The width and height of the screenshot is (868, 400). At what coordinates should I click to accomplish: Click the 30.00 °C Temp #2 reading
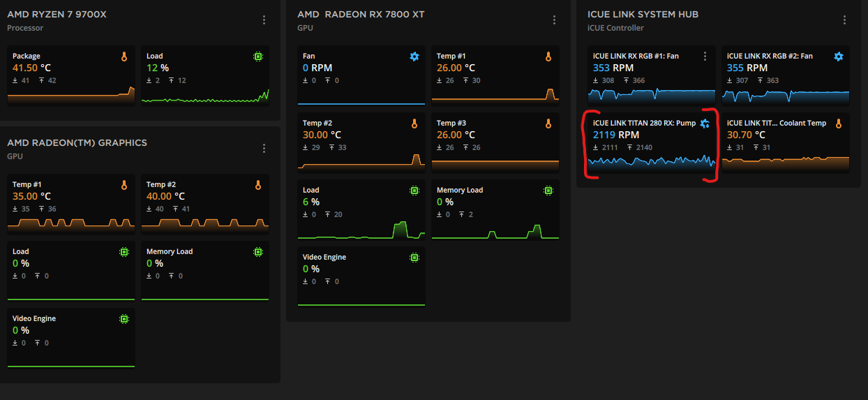[x=322, y=135]
